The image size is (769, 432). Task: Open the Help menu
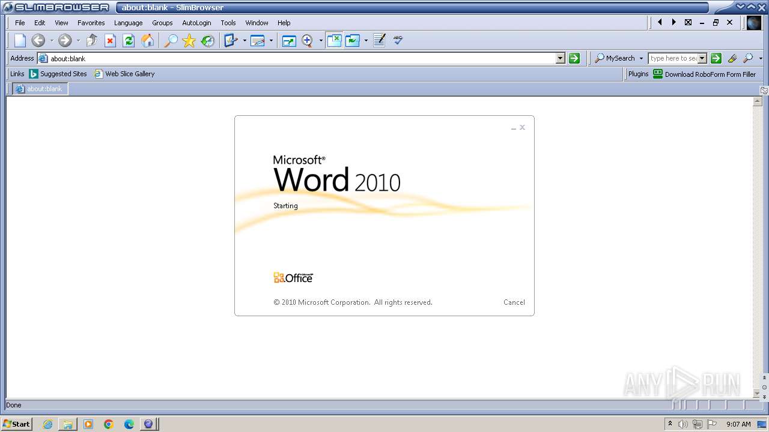click(284, 23)
